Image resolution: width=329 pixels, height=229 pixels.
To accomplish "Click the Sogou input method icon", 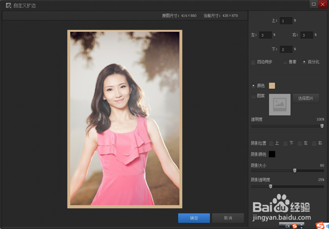I will click(x=295, y=226).
